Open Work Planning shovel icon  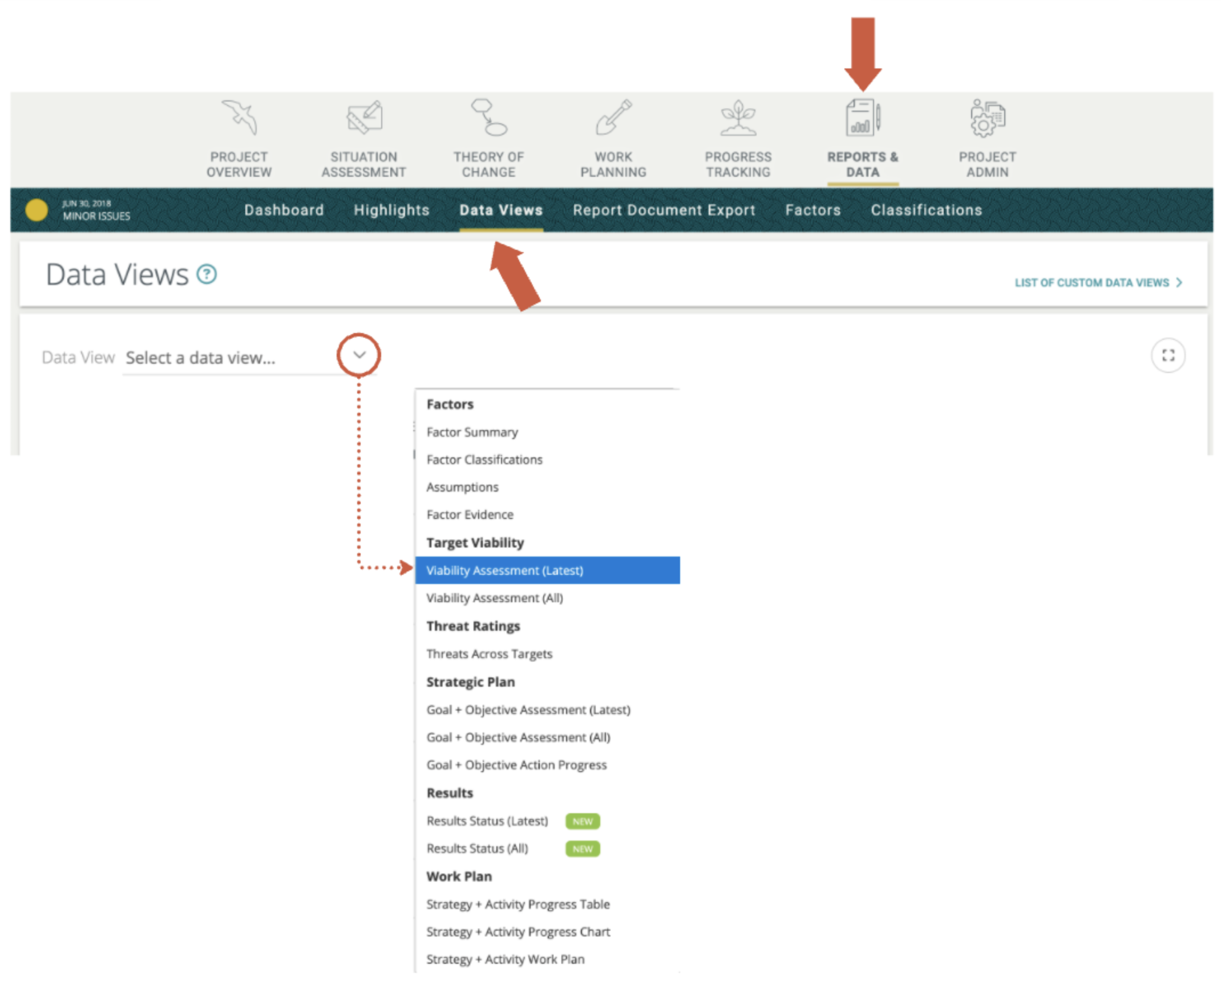click(x=613, y=118)
